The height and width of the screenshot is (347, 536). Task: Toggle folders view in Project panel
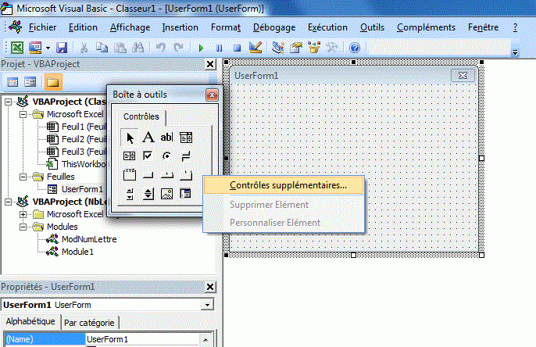click(52, 82)
